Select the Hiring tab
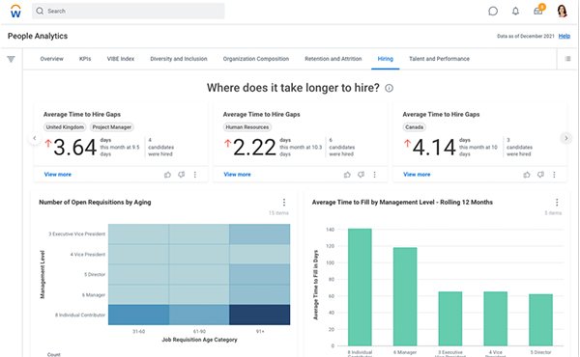 pyautogui.click(x=386, y=59)
